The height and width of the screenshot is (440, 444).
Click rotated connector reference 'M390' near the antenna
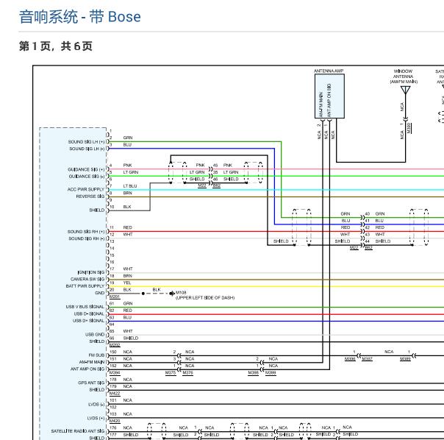pyautogui.click(x=409, y=128)
